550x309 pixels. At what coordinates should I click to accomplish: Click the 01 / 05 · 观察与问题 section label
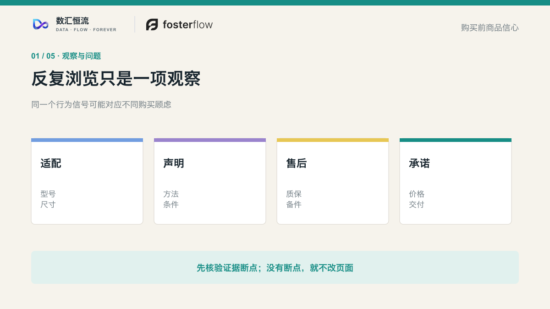66,56
